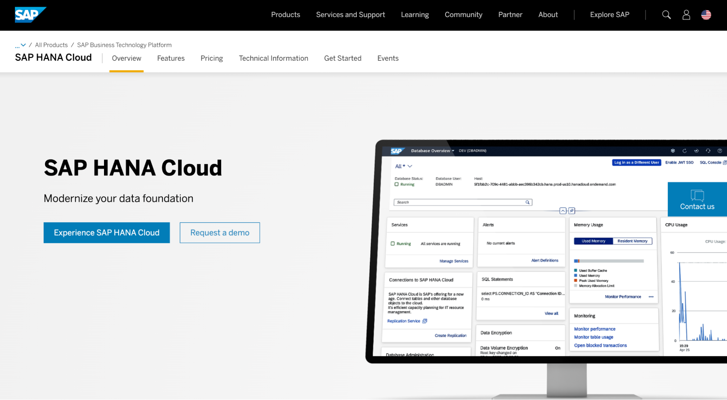The height and width of the screenshot is (400, 727).
Task: Click the Contact us chat icon
Action: (x=697, y=195)
